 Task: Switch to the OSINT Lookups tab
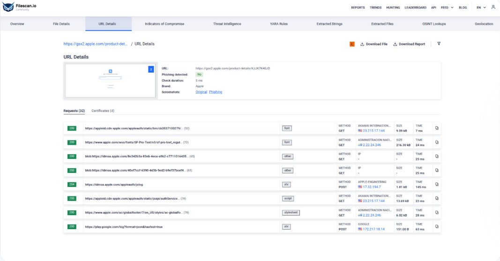[434, 24]
